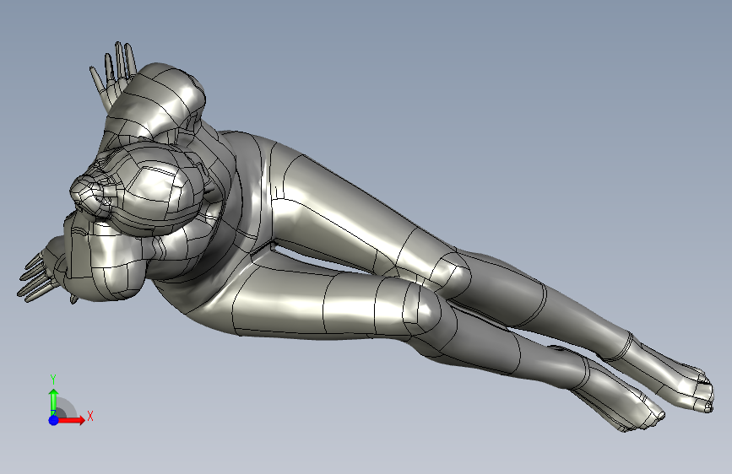Click the red X axis arrow of triad
732x474 pixels.
tap(71, 420)
